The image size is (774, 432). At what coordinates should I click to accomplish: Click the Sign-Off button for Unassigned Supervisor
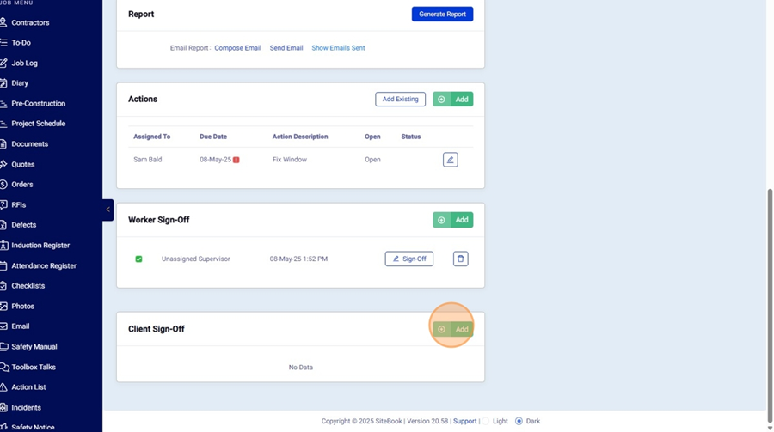pyautogui.click(x=408, y=259)
